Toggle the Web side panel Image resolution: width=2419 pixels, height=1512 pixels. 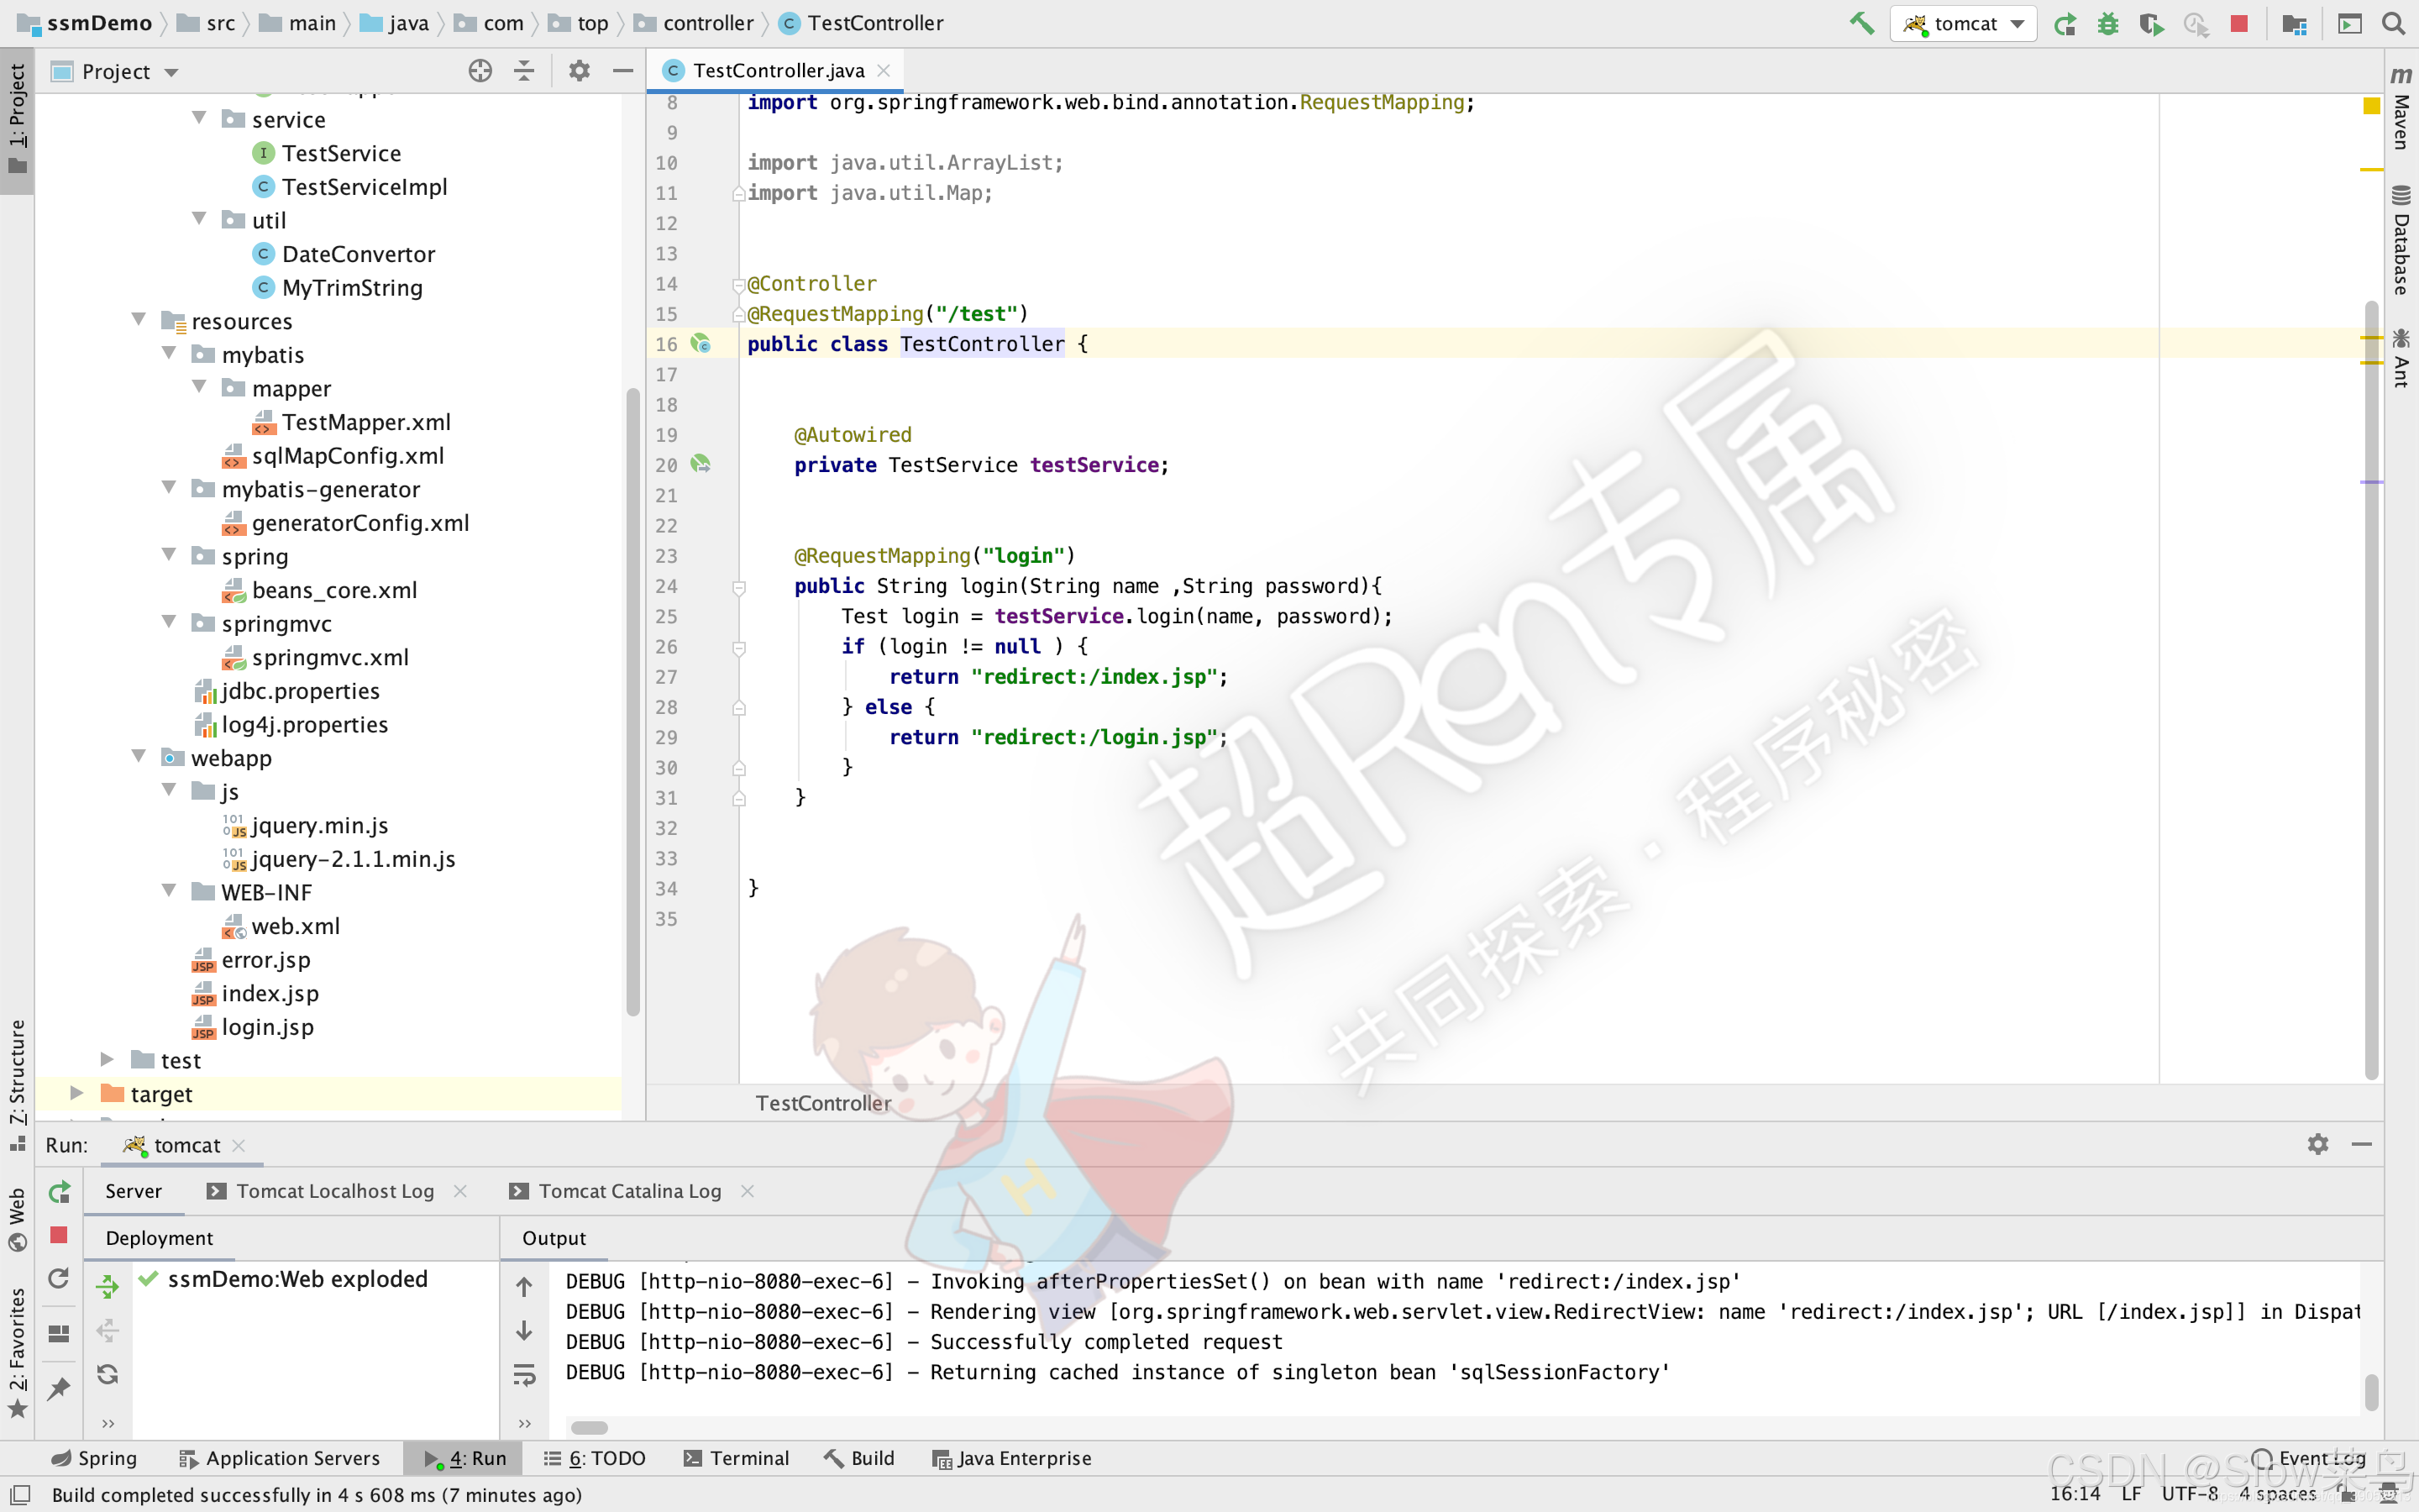tap(17, 1218)
